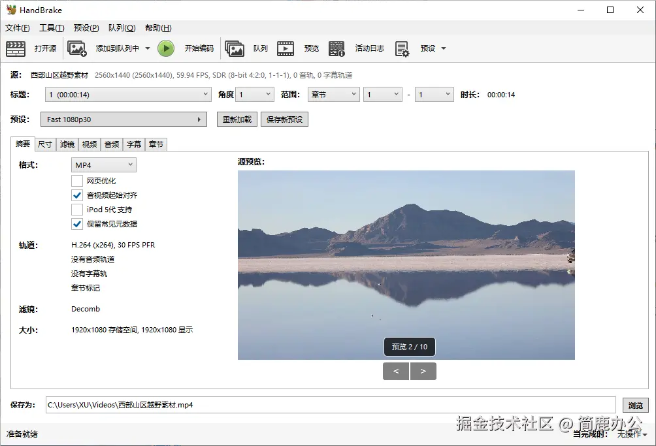Enable iPod 5代 支持 checkbox
656x446 pixels.
tap(77, 210)
